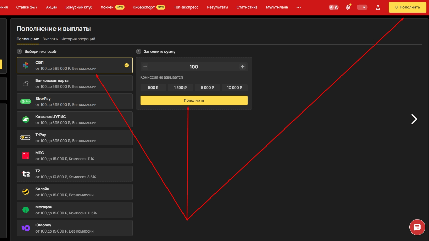Viewport: 429px width, 241px height.
Task: Choose the Megafon payment icon
Action: coord(26,210)
